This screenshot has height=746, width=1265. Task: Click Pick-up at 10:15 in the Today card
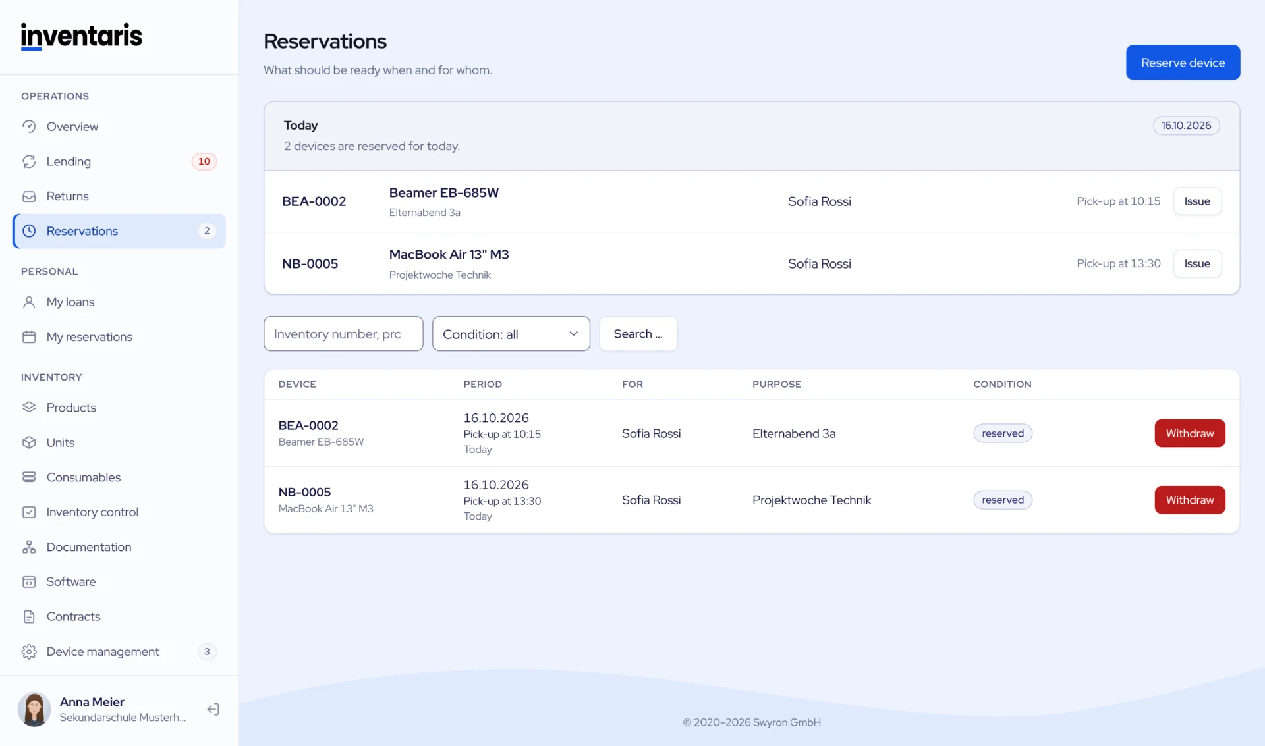pyautogui.click(x=1118, y=201)
